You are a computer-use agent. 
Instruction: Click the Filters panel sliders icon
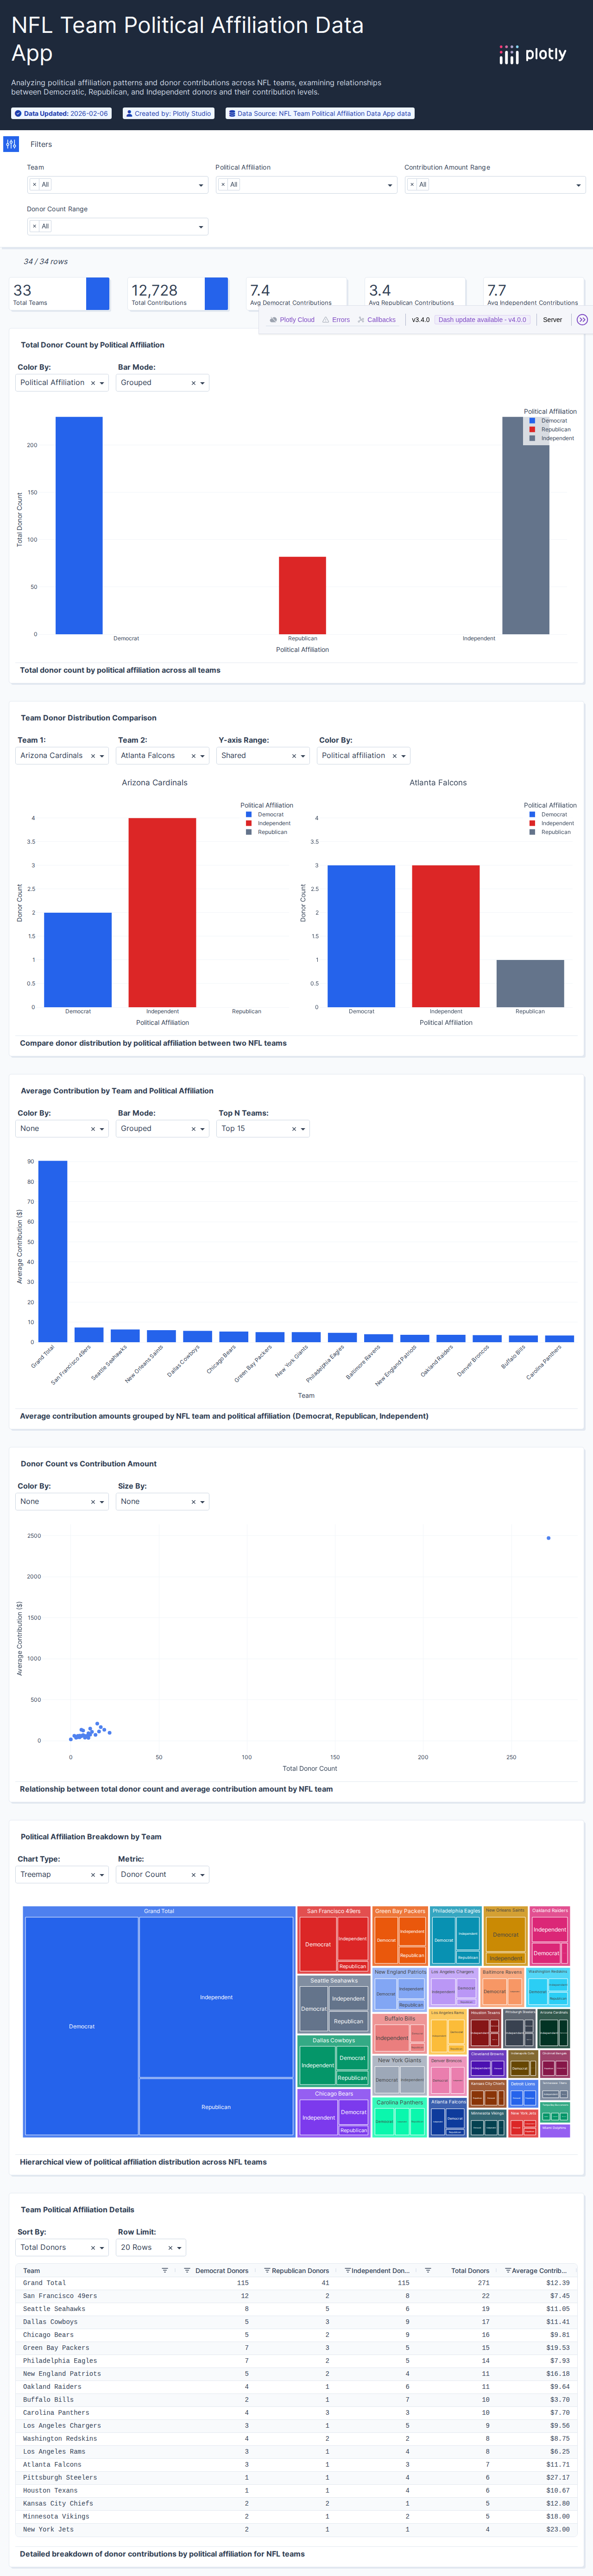click(x=11, y=144)
